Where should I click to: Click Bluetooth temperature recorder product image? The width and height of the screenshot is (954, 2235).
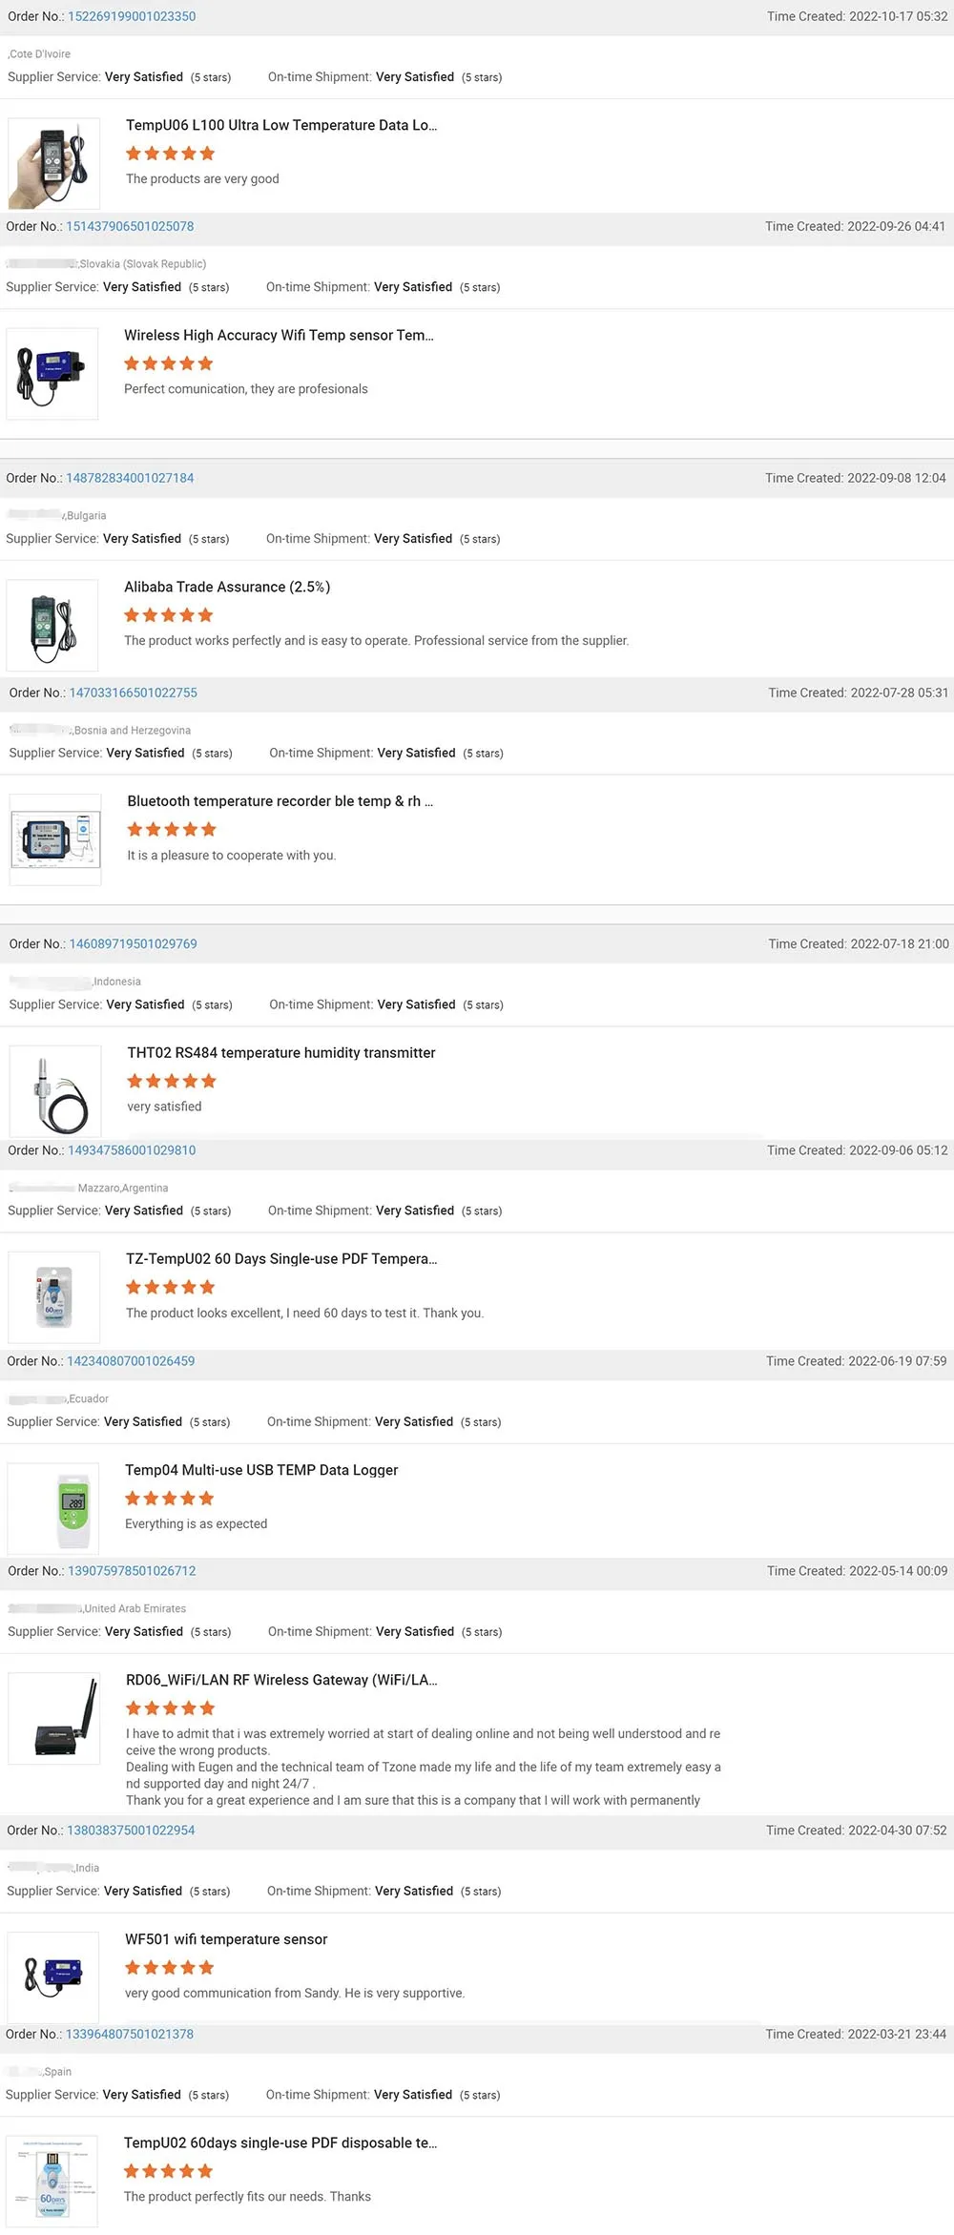click(x=55, y=839)
